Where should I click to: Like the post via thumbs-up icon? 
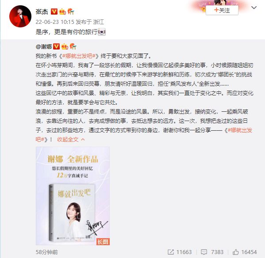pos(236,252)
